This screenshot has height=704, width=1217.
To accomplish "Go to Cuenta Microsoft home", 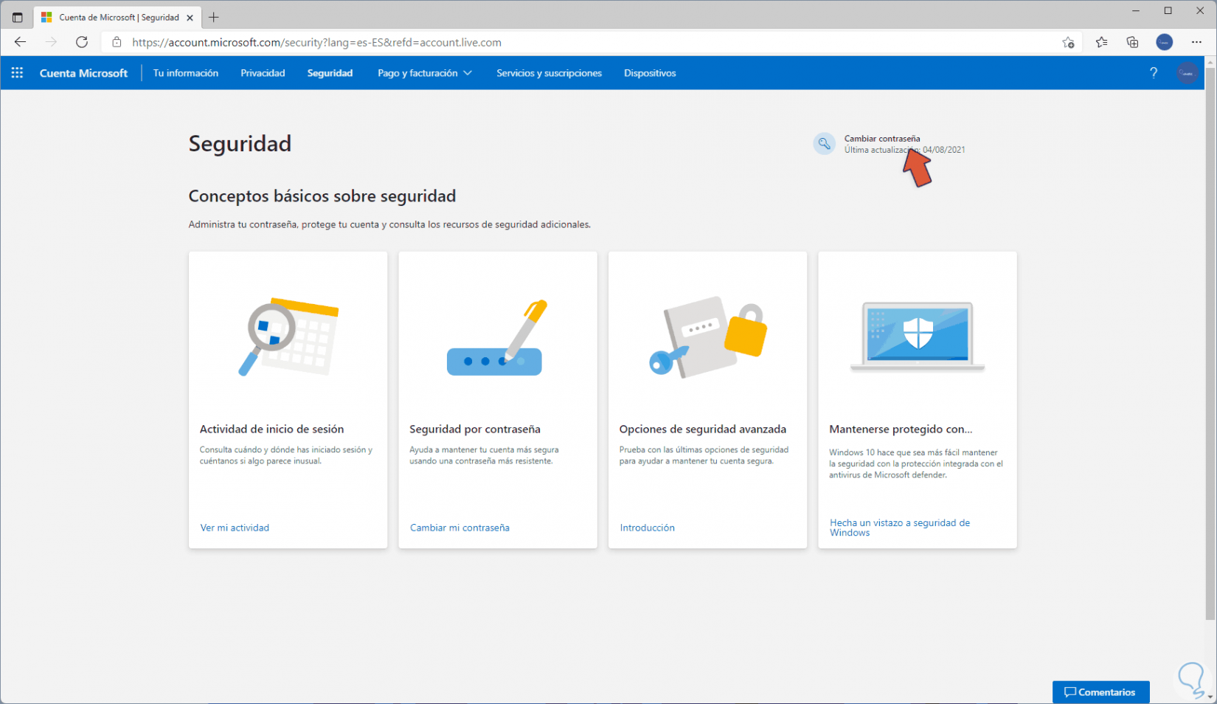I will click(83, 73).
